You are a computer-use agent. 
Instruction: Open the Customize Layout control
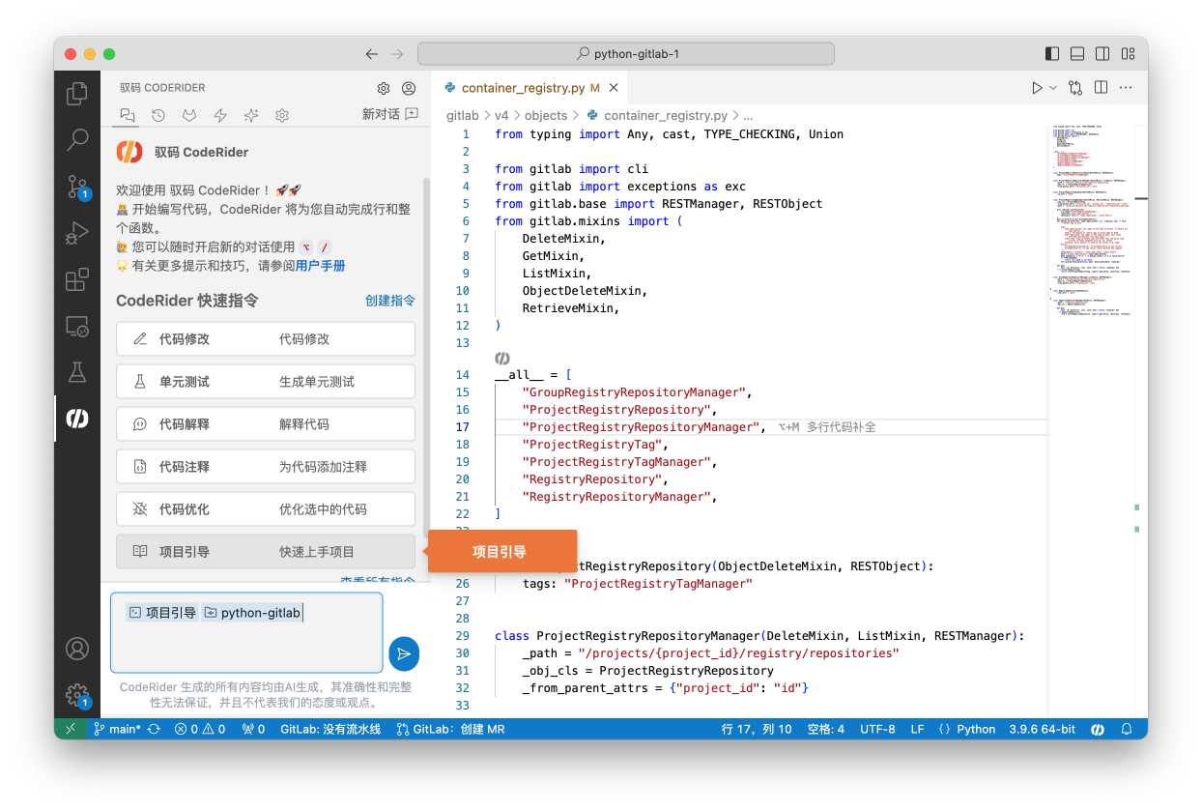click(x=1128, y=54)
